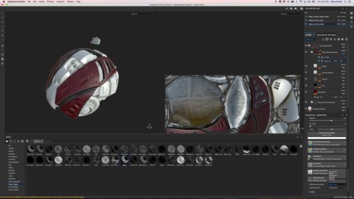Image resolution: width=354 pixels, height=199 pixels.
Task: Toggle visibility of Map_C_Lower_body texture set
Action: click(306, 24)
